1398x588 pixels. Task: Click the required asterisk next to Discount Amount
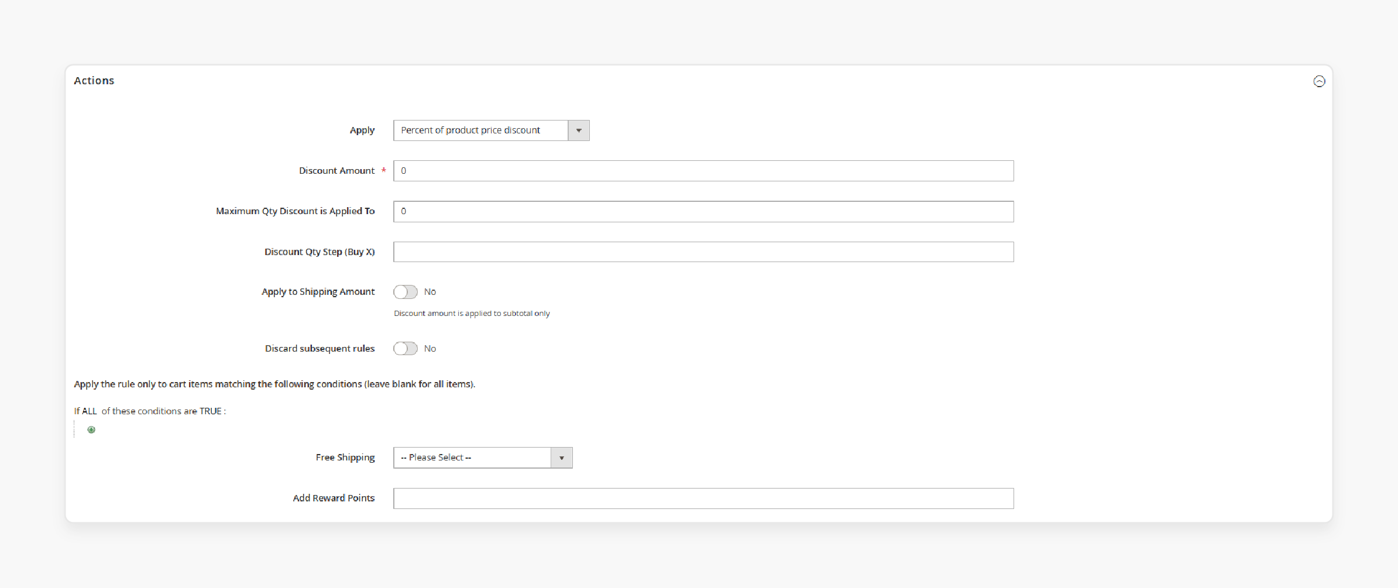pyautogui.click(x=384, y=170)
